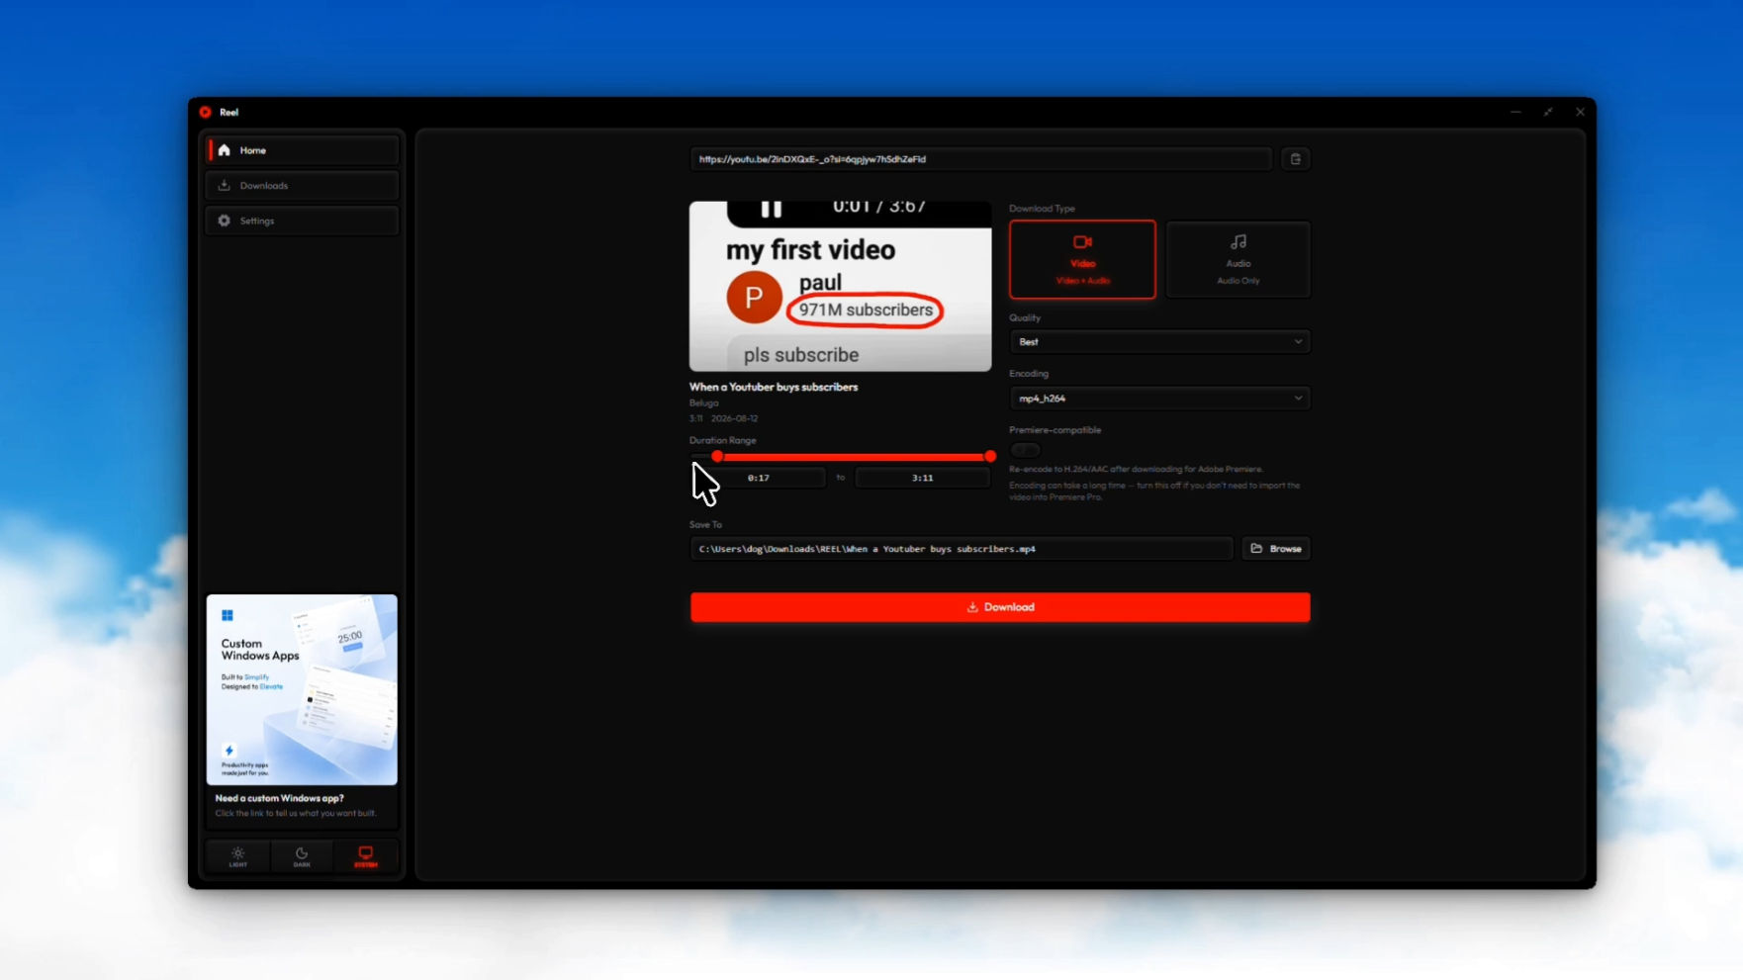This screenshot has height=980, width=1743.
Task: Click the channel name 'Beluga'
Action: [704, 403]
